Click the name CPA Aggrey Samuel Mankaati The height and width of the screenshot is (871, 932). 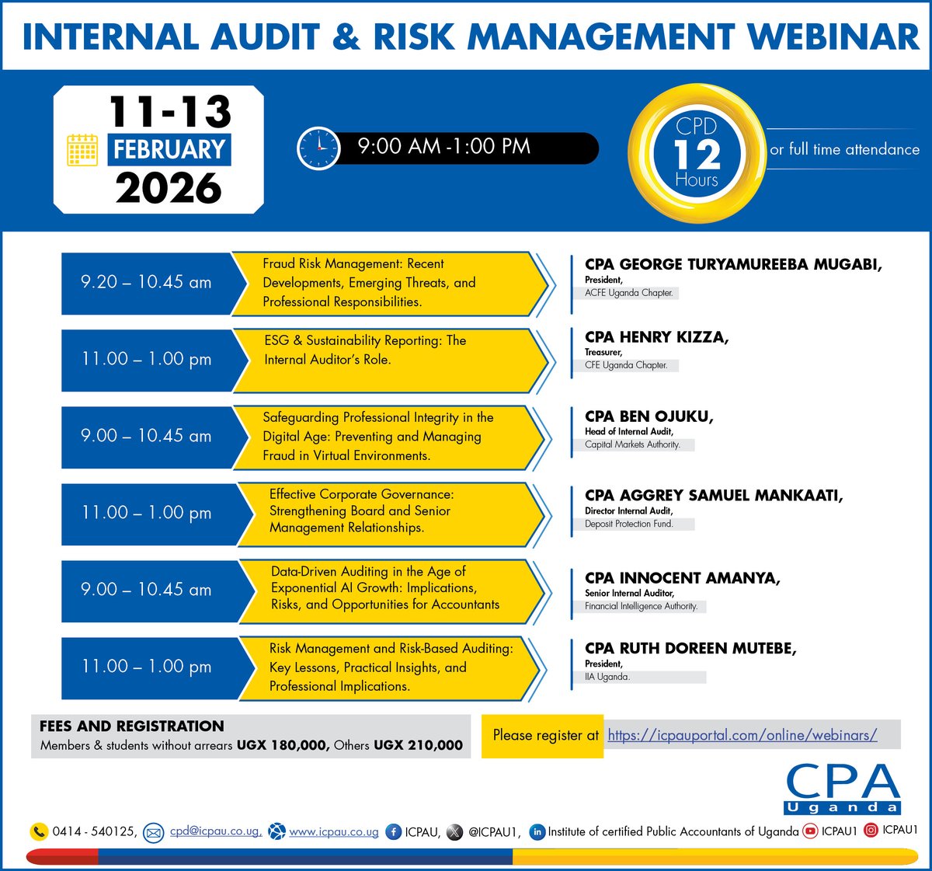[714, 496]
